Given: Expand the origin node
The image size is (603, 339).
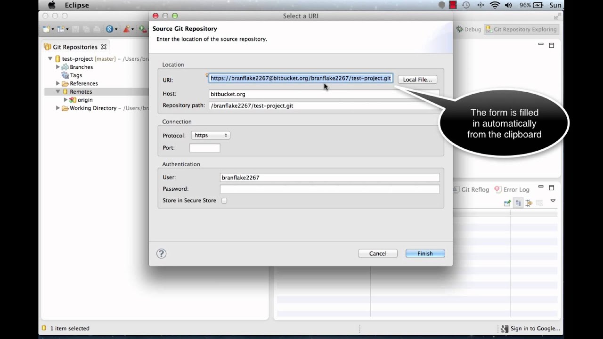Looking at the screenshot, I should coord(65,100).
